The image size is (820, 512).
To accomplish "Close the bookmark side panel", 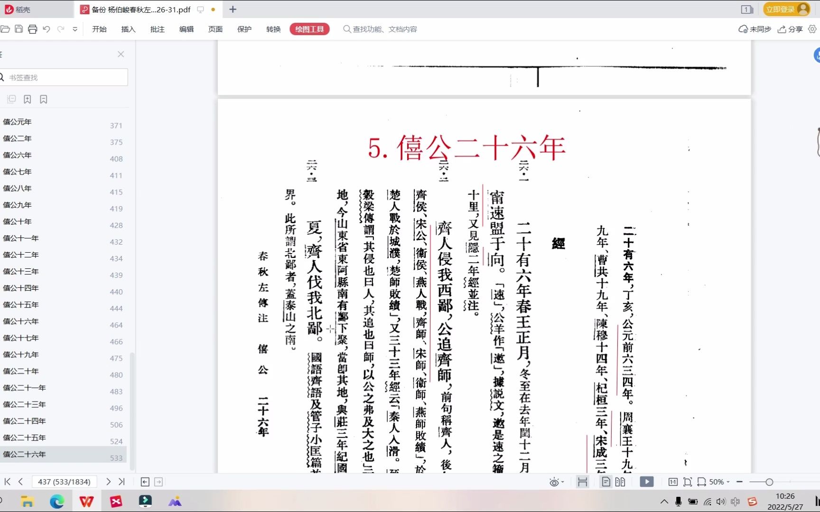I will 121,54.
